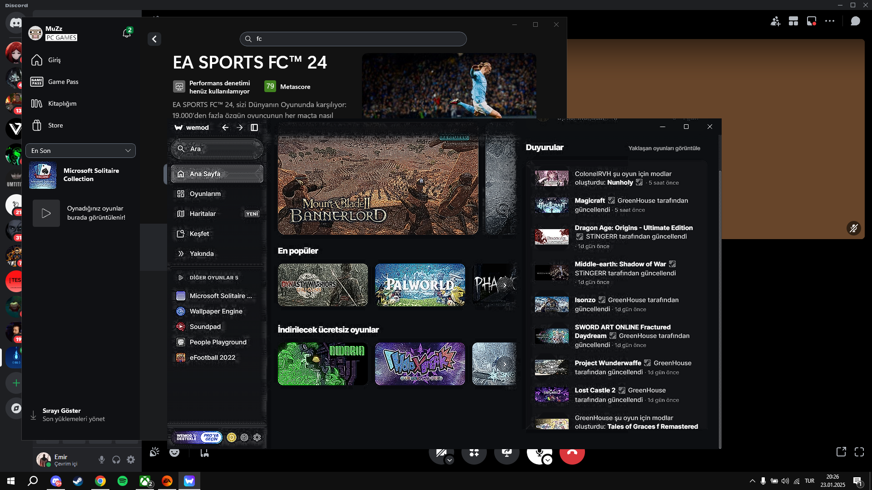Click the WeMod Ara search box
The image size is (872, 490).
click(217, 149)
